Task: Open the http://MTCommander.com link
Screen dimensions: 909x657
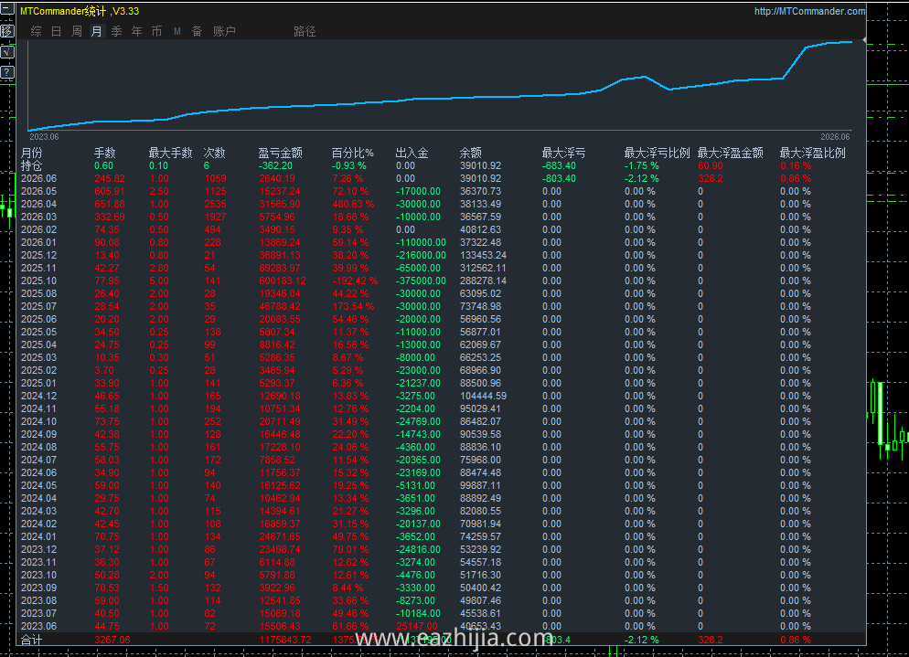Action: 809,11
